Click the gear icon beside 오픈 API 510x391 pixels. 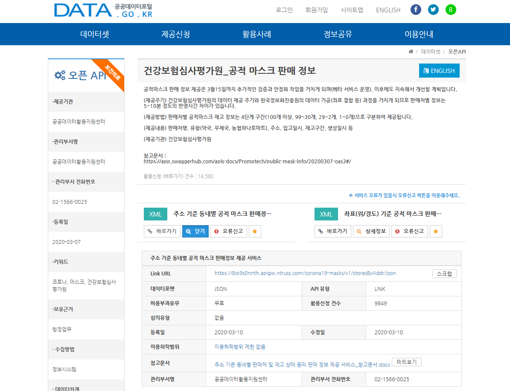pos(59,75)
